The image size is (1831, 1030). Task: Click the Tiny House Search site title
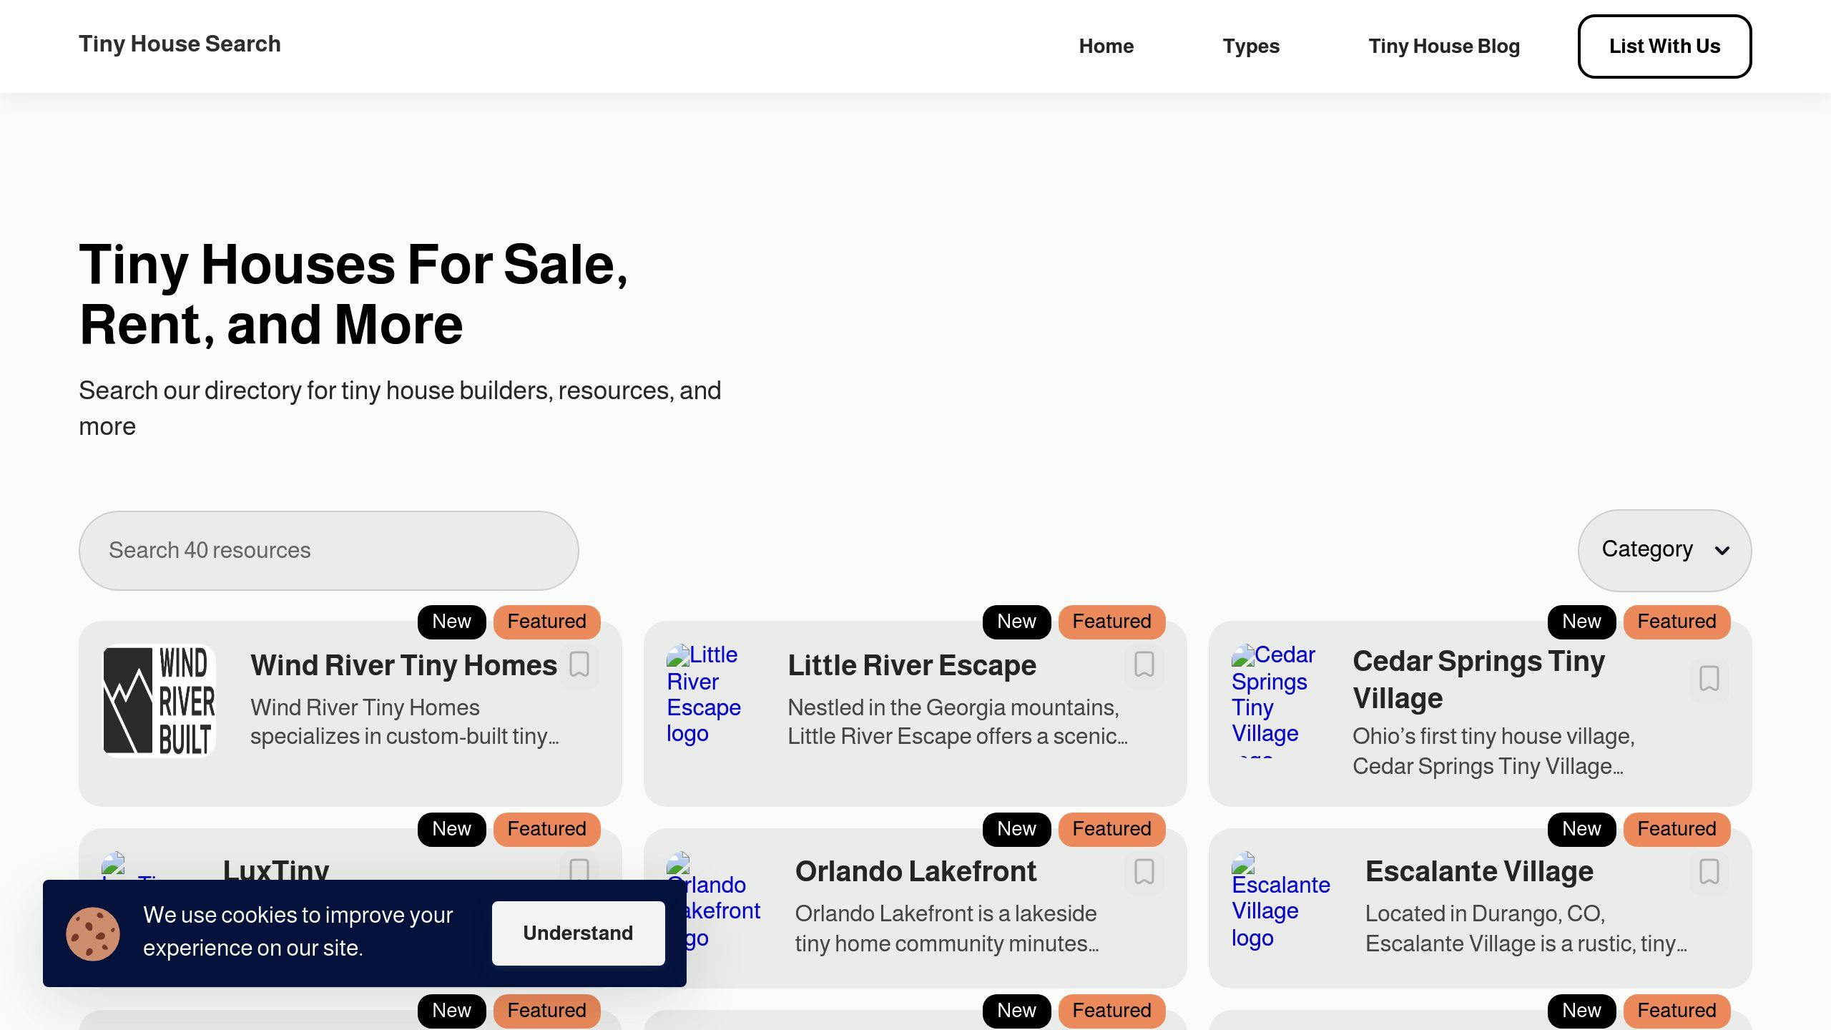click(180, 44)
